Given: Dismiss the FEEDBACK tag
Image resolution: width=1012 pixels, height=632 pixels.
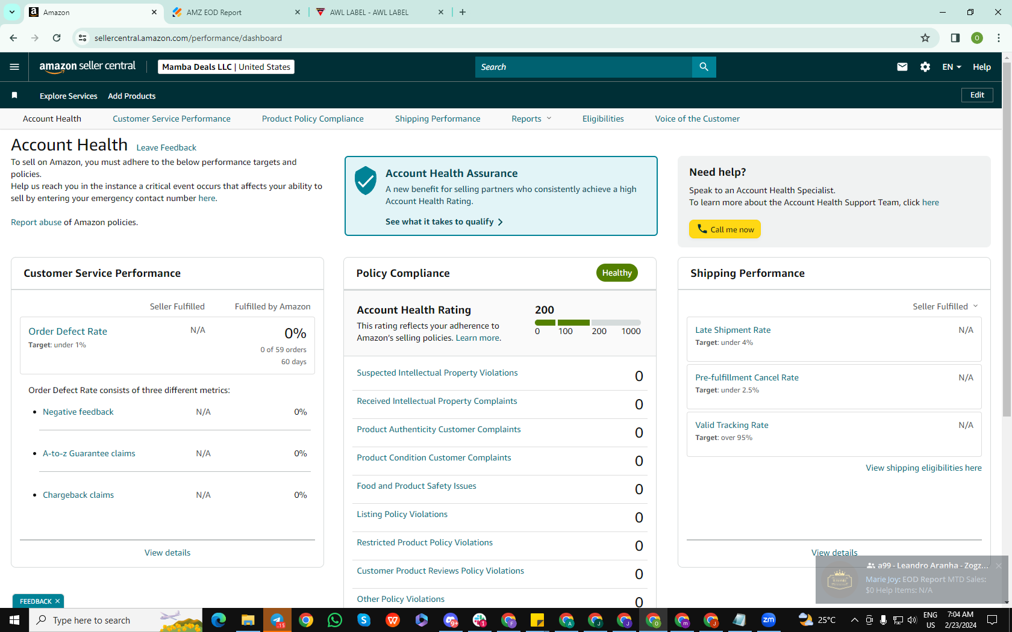Looking at the screenshot, I should pos(57,601).
